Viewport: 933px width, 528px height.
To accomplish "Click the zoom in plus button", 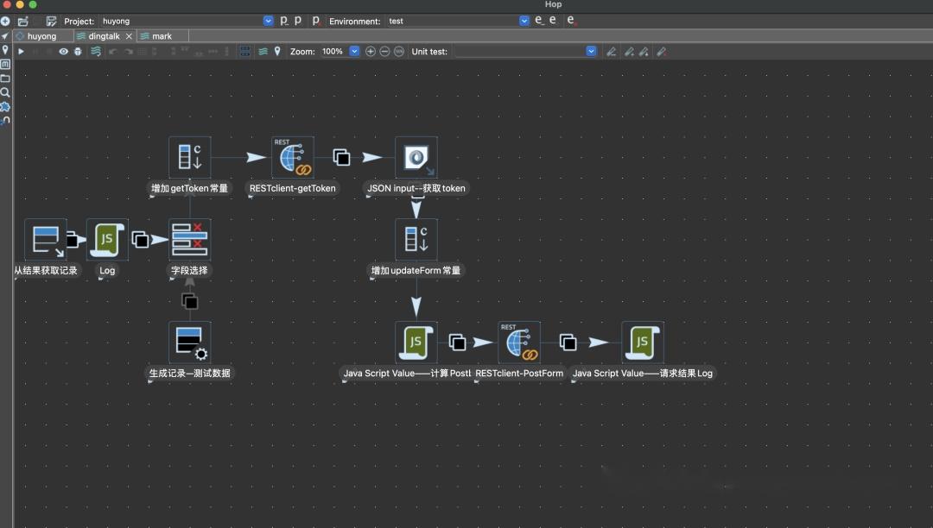I will [371, 52].
